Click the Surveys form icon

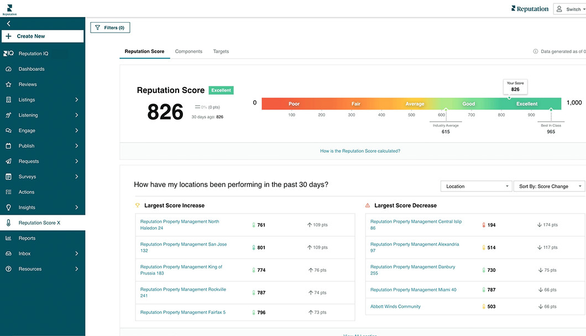[x=8, y=177]
